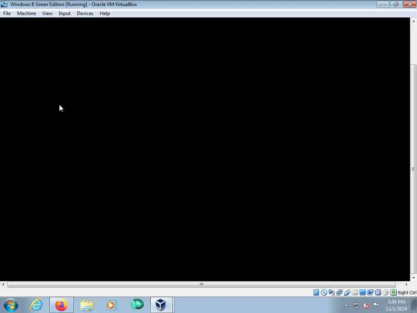The height and width of the screenshot is (313, 417).
Task: Click the USB devices status icon
Action: [347, 293]
